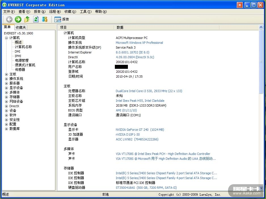Open the 4 port Serial ATA Storage link
The height and width of the screenshot is (199, 266).
[x=166, y=178]
